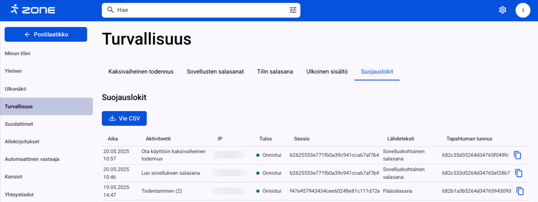Open Sovellusten salasanat tab
The image size is (538, 202).
click(x=215, y=71)
